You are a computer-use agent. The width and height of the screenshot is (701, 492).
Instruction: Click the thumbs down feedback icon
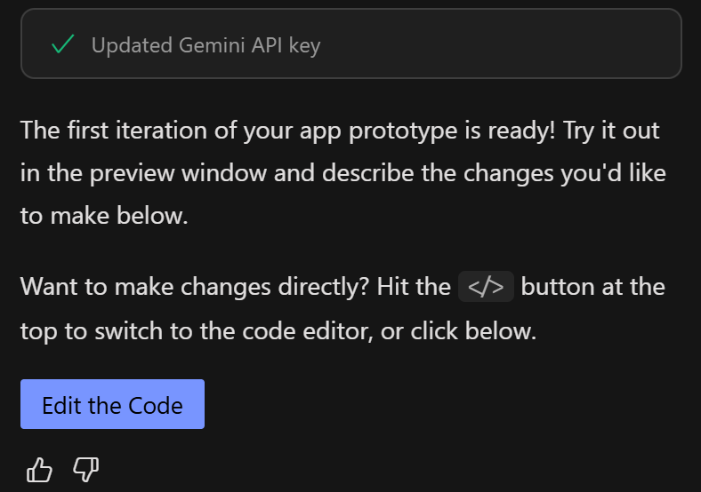coord(85,470)
